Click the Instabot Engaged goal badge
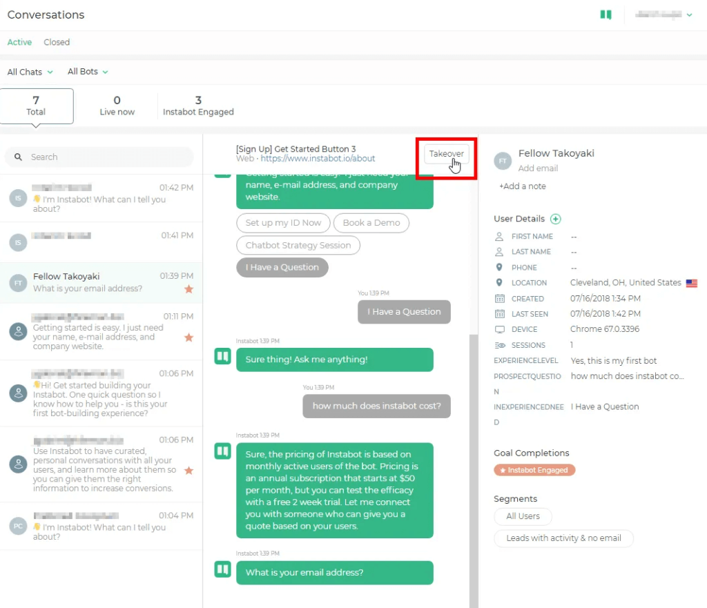This screenshot has width=707, height=608. point(534,470)
